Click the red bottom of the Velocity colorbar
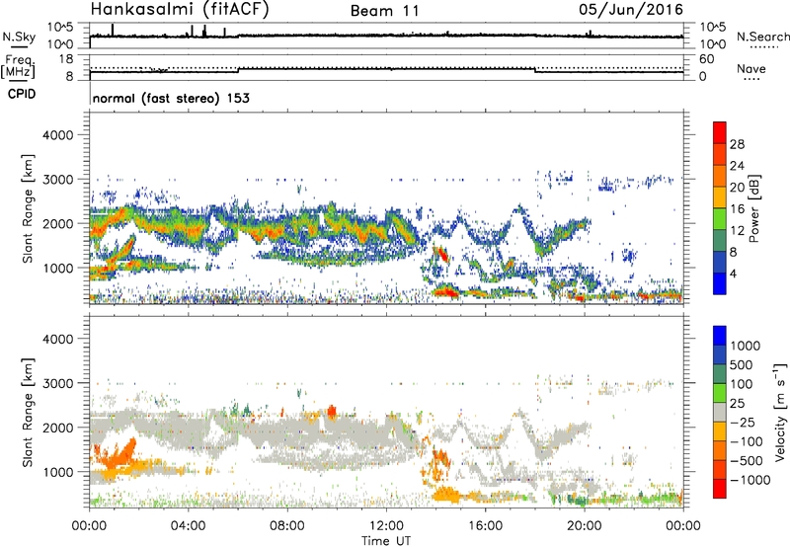 tap(720, 489)
